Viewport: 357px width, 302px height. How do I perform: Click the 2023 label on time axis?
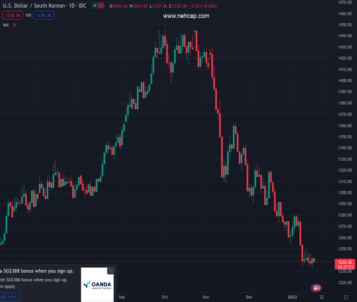tap(292, 297)
